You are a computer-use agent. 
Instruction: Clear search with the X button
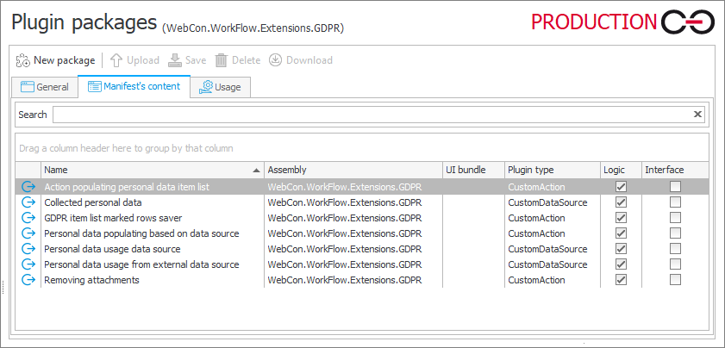tap(697, 115)
